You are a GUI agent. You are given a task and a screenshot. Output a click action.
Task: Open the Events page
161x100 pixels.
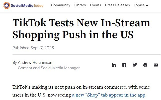pos(95,5)
